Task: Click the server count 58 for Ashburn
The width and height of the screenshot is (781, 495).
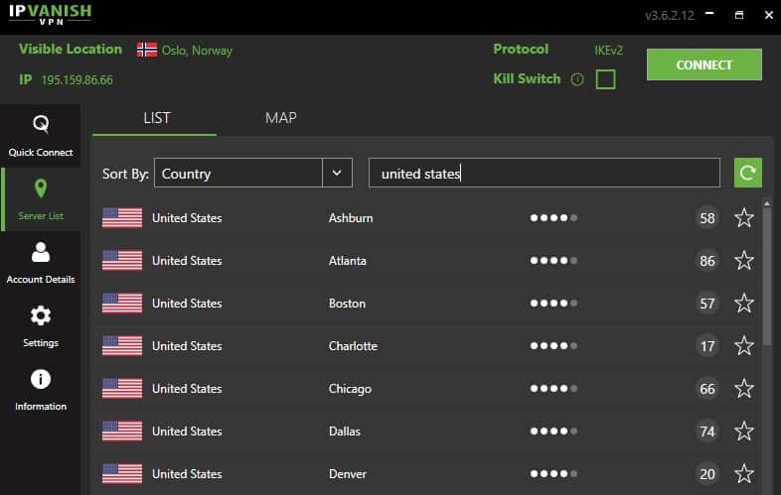Action: click(706, 218)
